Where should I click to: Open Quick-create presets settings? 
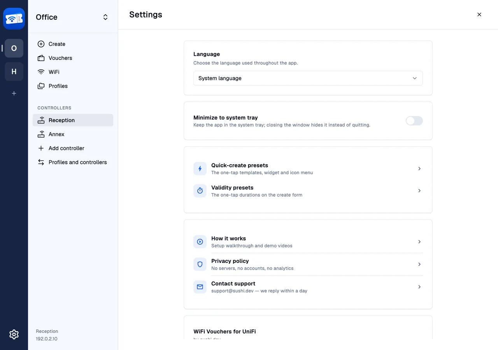308,169
